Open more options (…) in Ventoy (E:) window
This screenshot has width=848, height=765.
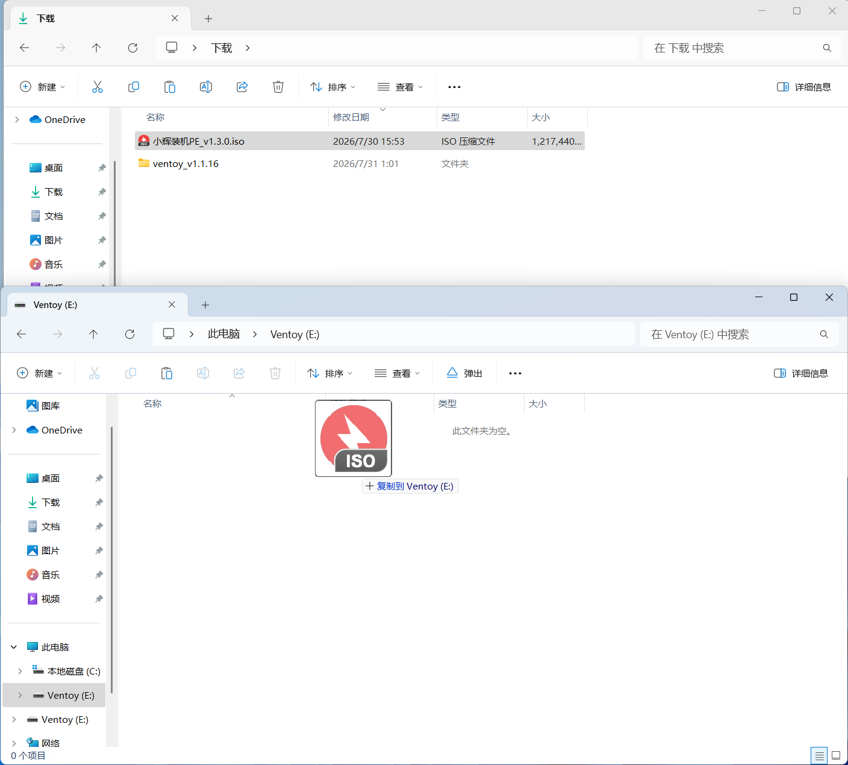(515, 373)
